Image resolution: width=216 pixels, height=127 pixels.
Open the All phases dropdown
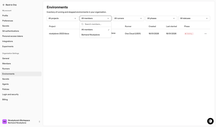coord(161,18)
